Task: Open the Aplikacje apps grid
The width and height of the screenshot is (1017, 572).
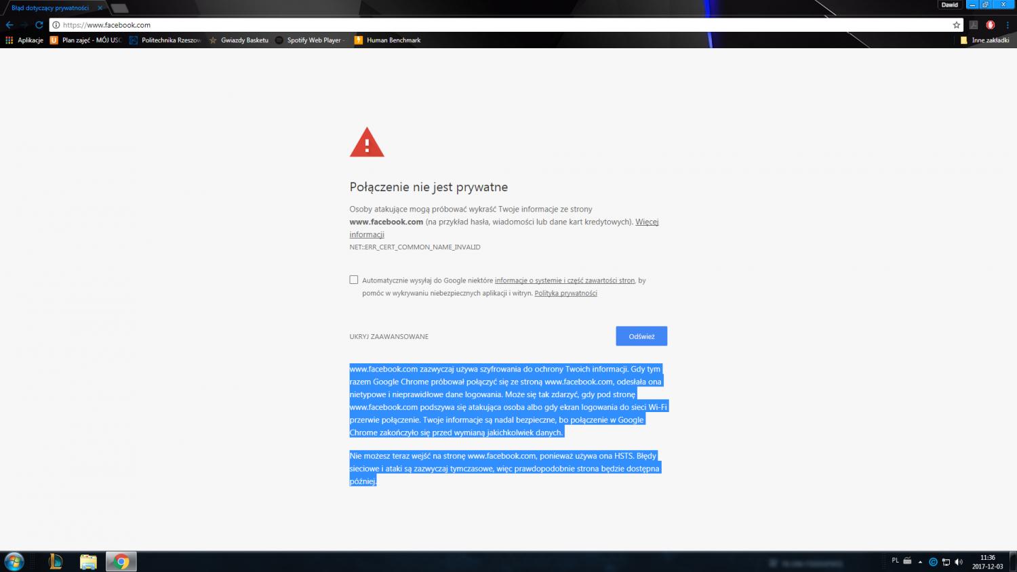Action: tap(24, 41)
